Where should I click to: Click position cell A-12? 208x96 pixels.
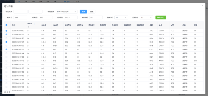click(x=151, y=31)
